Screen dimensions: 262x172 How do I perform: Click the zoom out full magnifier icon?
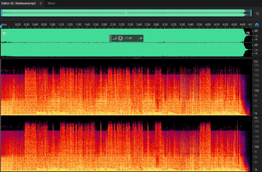pos(257,13)
